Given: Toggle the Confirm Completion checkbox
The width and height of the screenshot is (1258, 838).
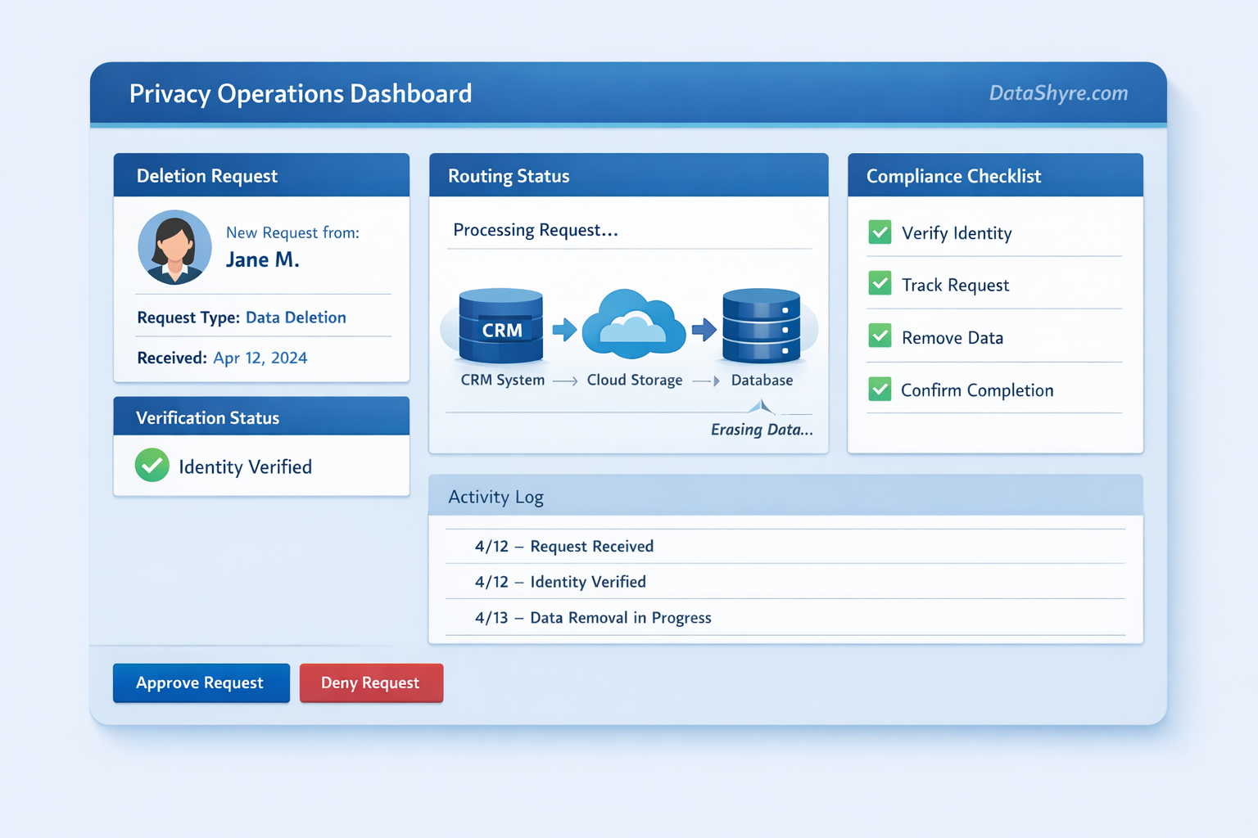Looking at the screenshot, I should click(880, 389).
